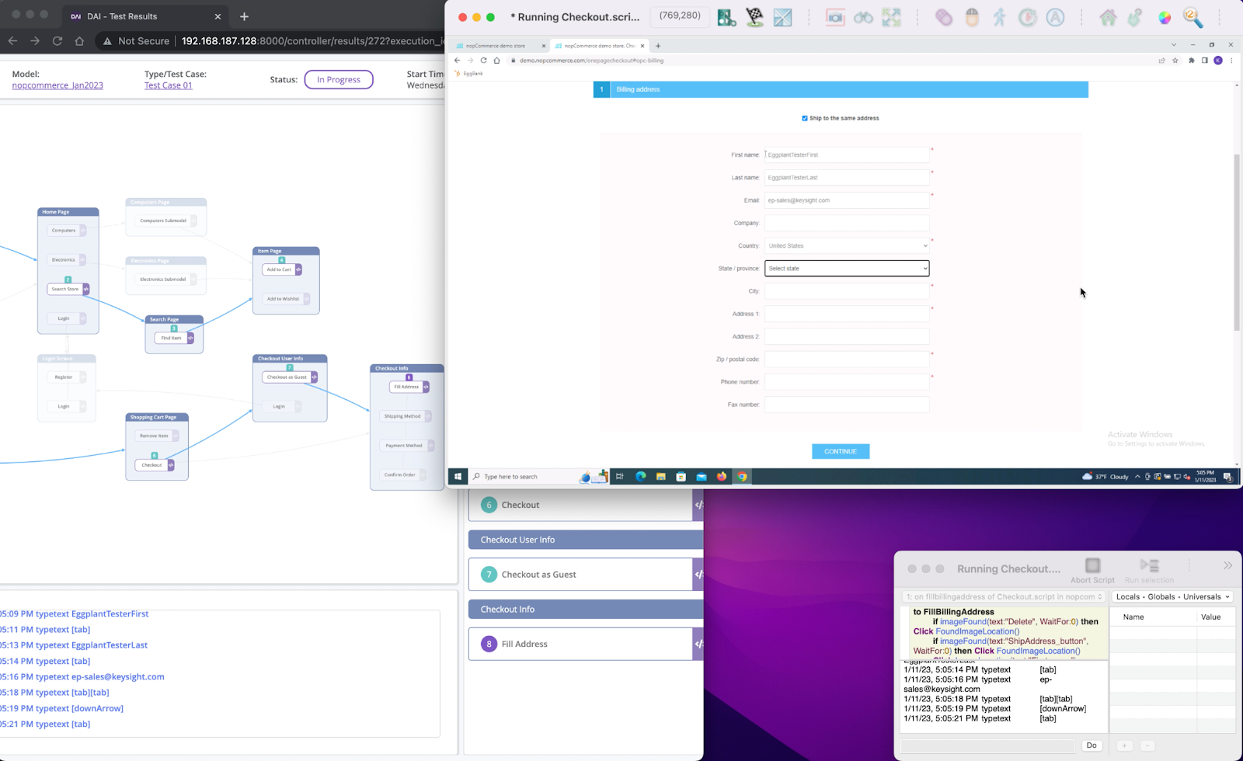The height and width of the screenshot is (761, 1243).
Task: Click the Capture Image camera icon
Action: point(835,17)
